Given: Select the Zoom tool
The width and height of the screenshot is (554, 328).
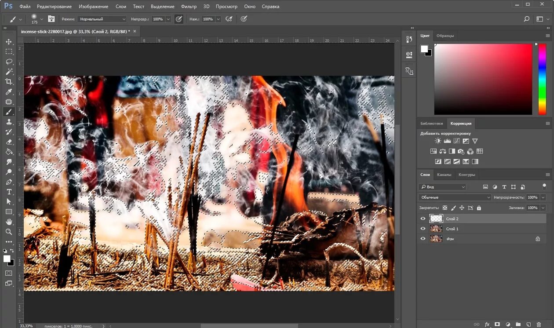Looking at the screenshot, I should tap(9, 231).
